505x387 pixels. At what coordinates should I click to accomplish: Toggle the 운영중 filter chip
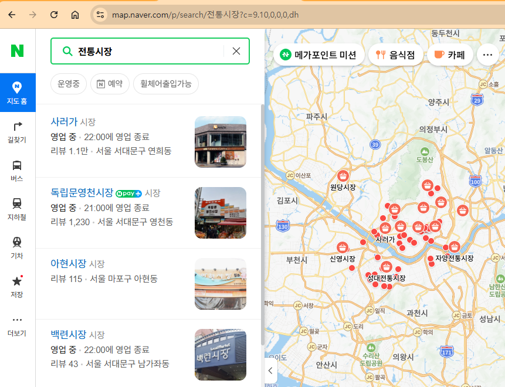click(x=68, y=84)
